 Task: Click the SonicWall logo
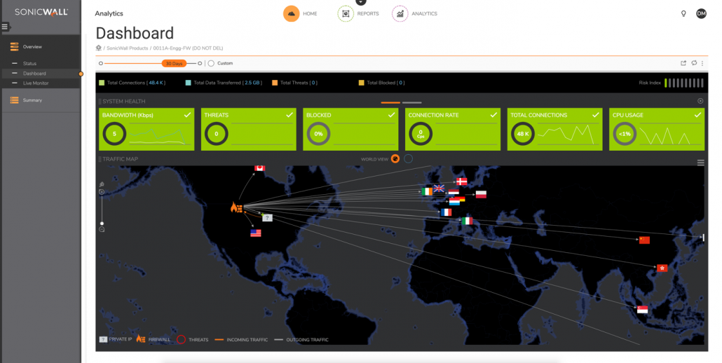click(x=41, y=13)
